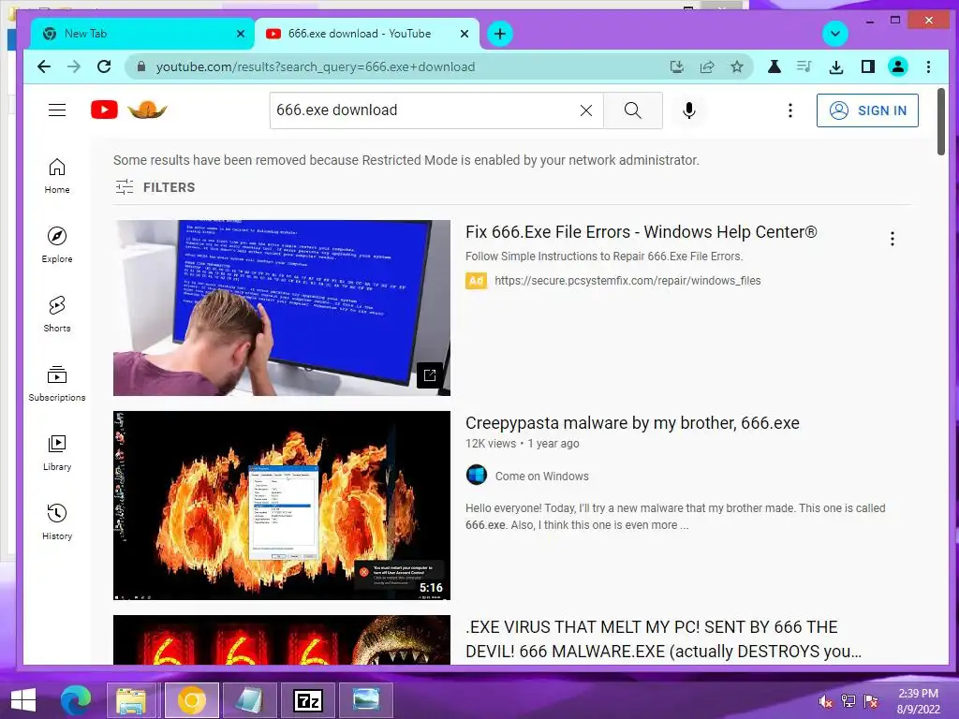The image size is (959, 719).
Task: Open Windows Start menu
Action: [x=22, y=700]
